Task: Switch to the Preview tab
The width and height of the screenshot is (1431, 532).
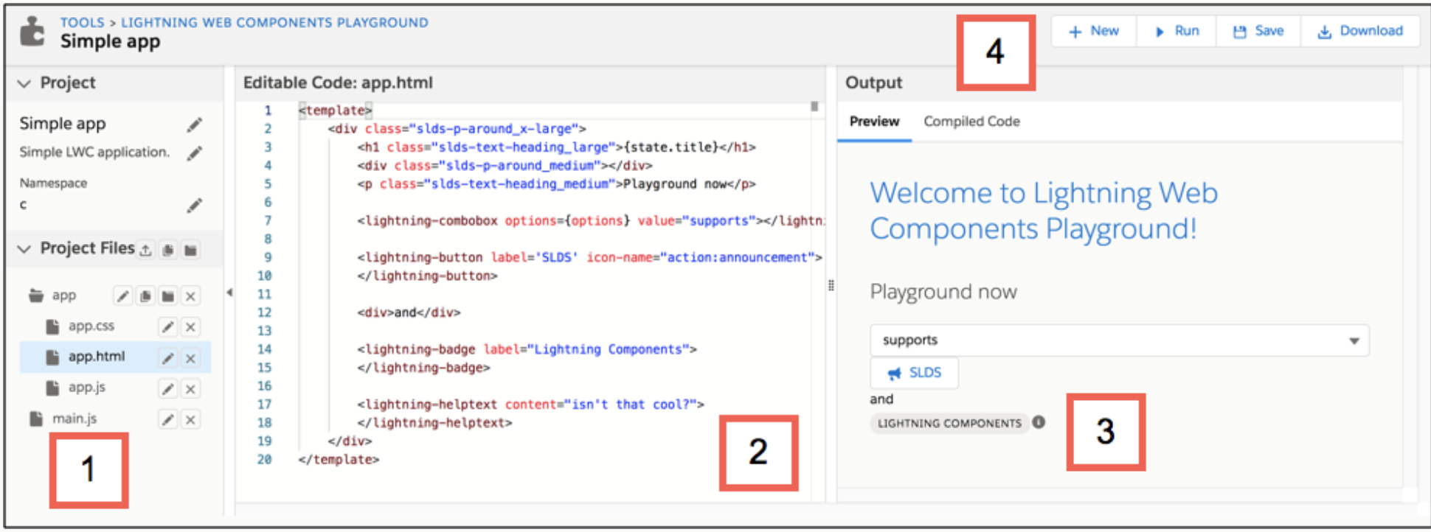Action: tap(874, 122)
